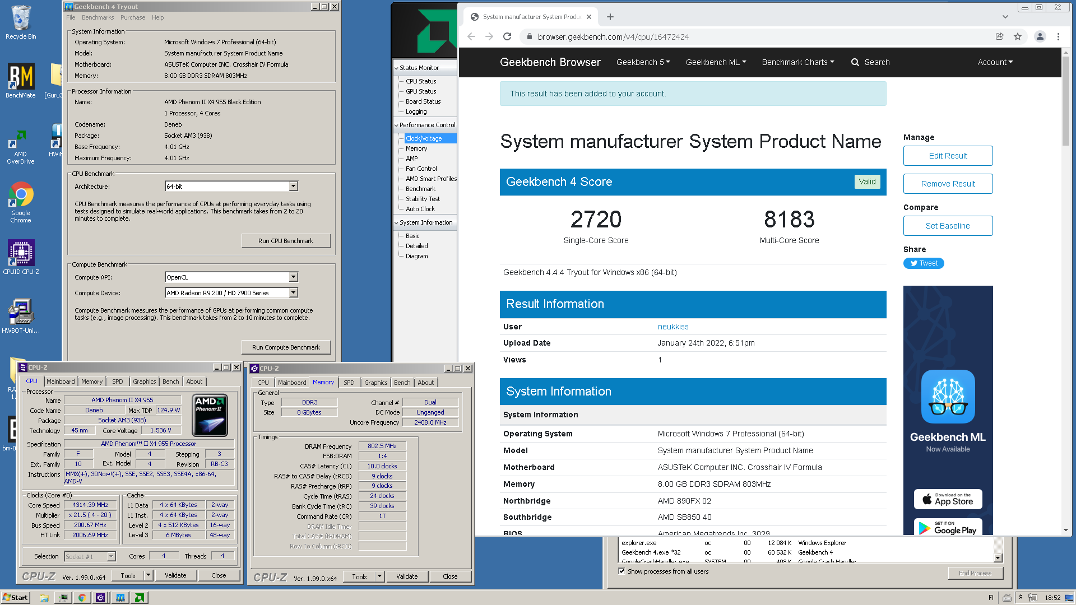Open user neukkiss profile link

click(673, 327)
